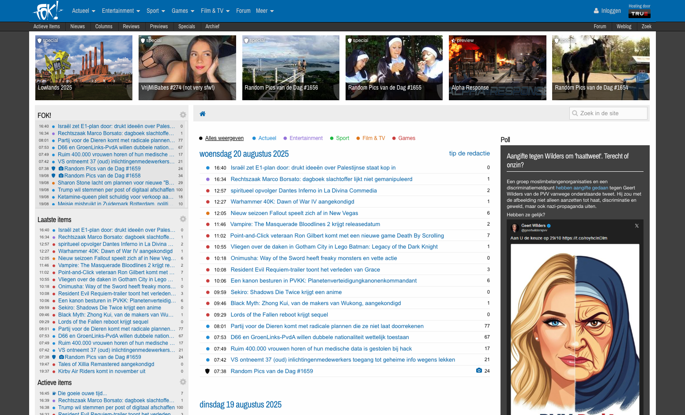This screenshot has width=685, height=415.
Task: Filter news by Actueel category
Action: point(267,138)
